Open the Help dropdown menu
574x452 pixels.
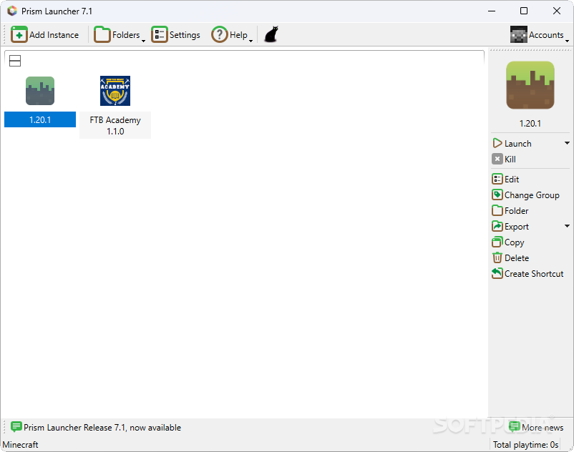tap(232, 35)
